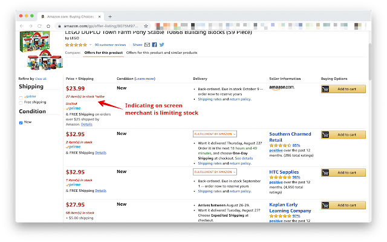
Task: Expand first Fulfillment by Amazon dropdown
Action: click(x=215, y=134)
